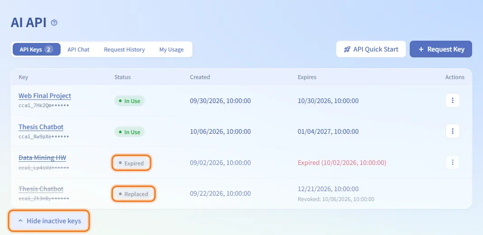The image size is (483, 235).
Task: Click the help question mark icon beside AI API
Action: click(54, 23)
